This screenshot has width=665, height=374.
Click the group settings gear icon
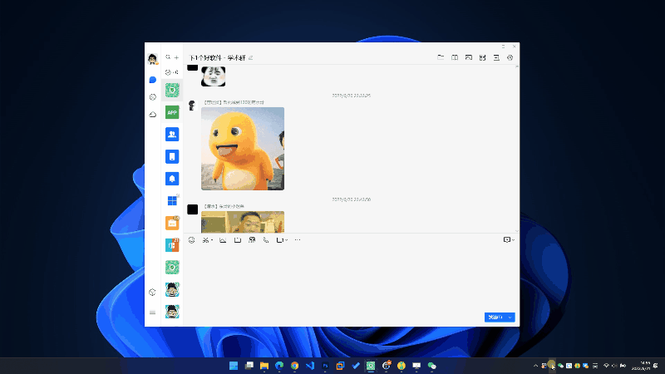(510, 57)
